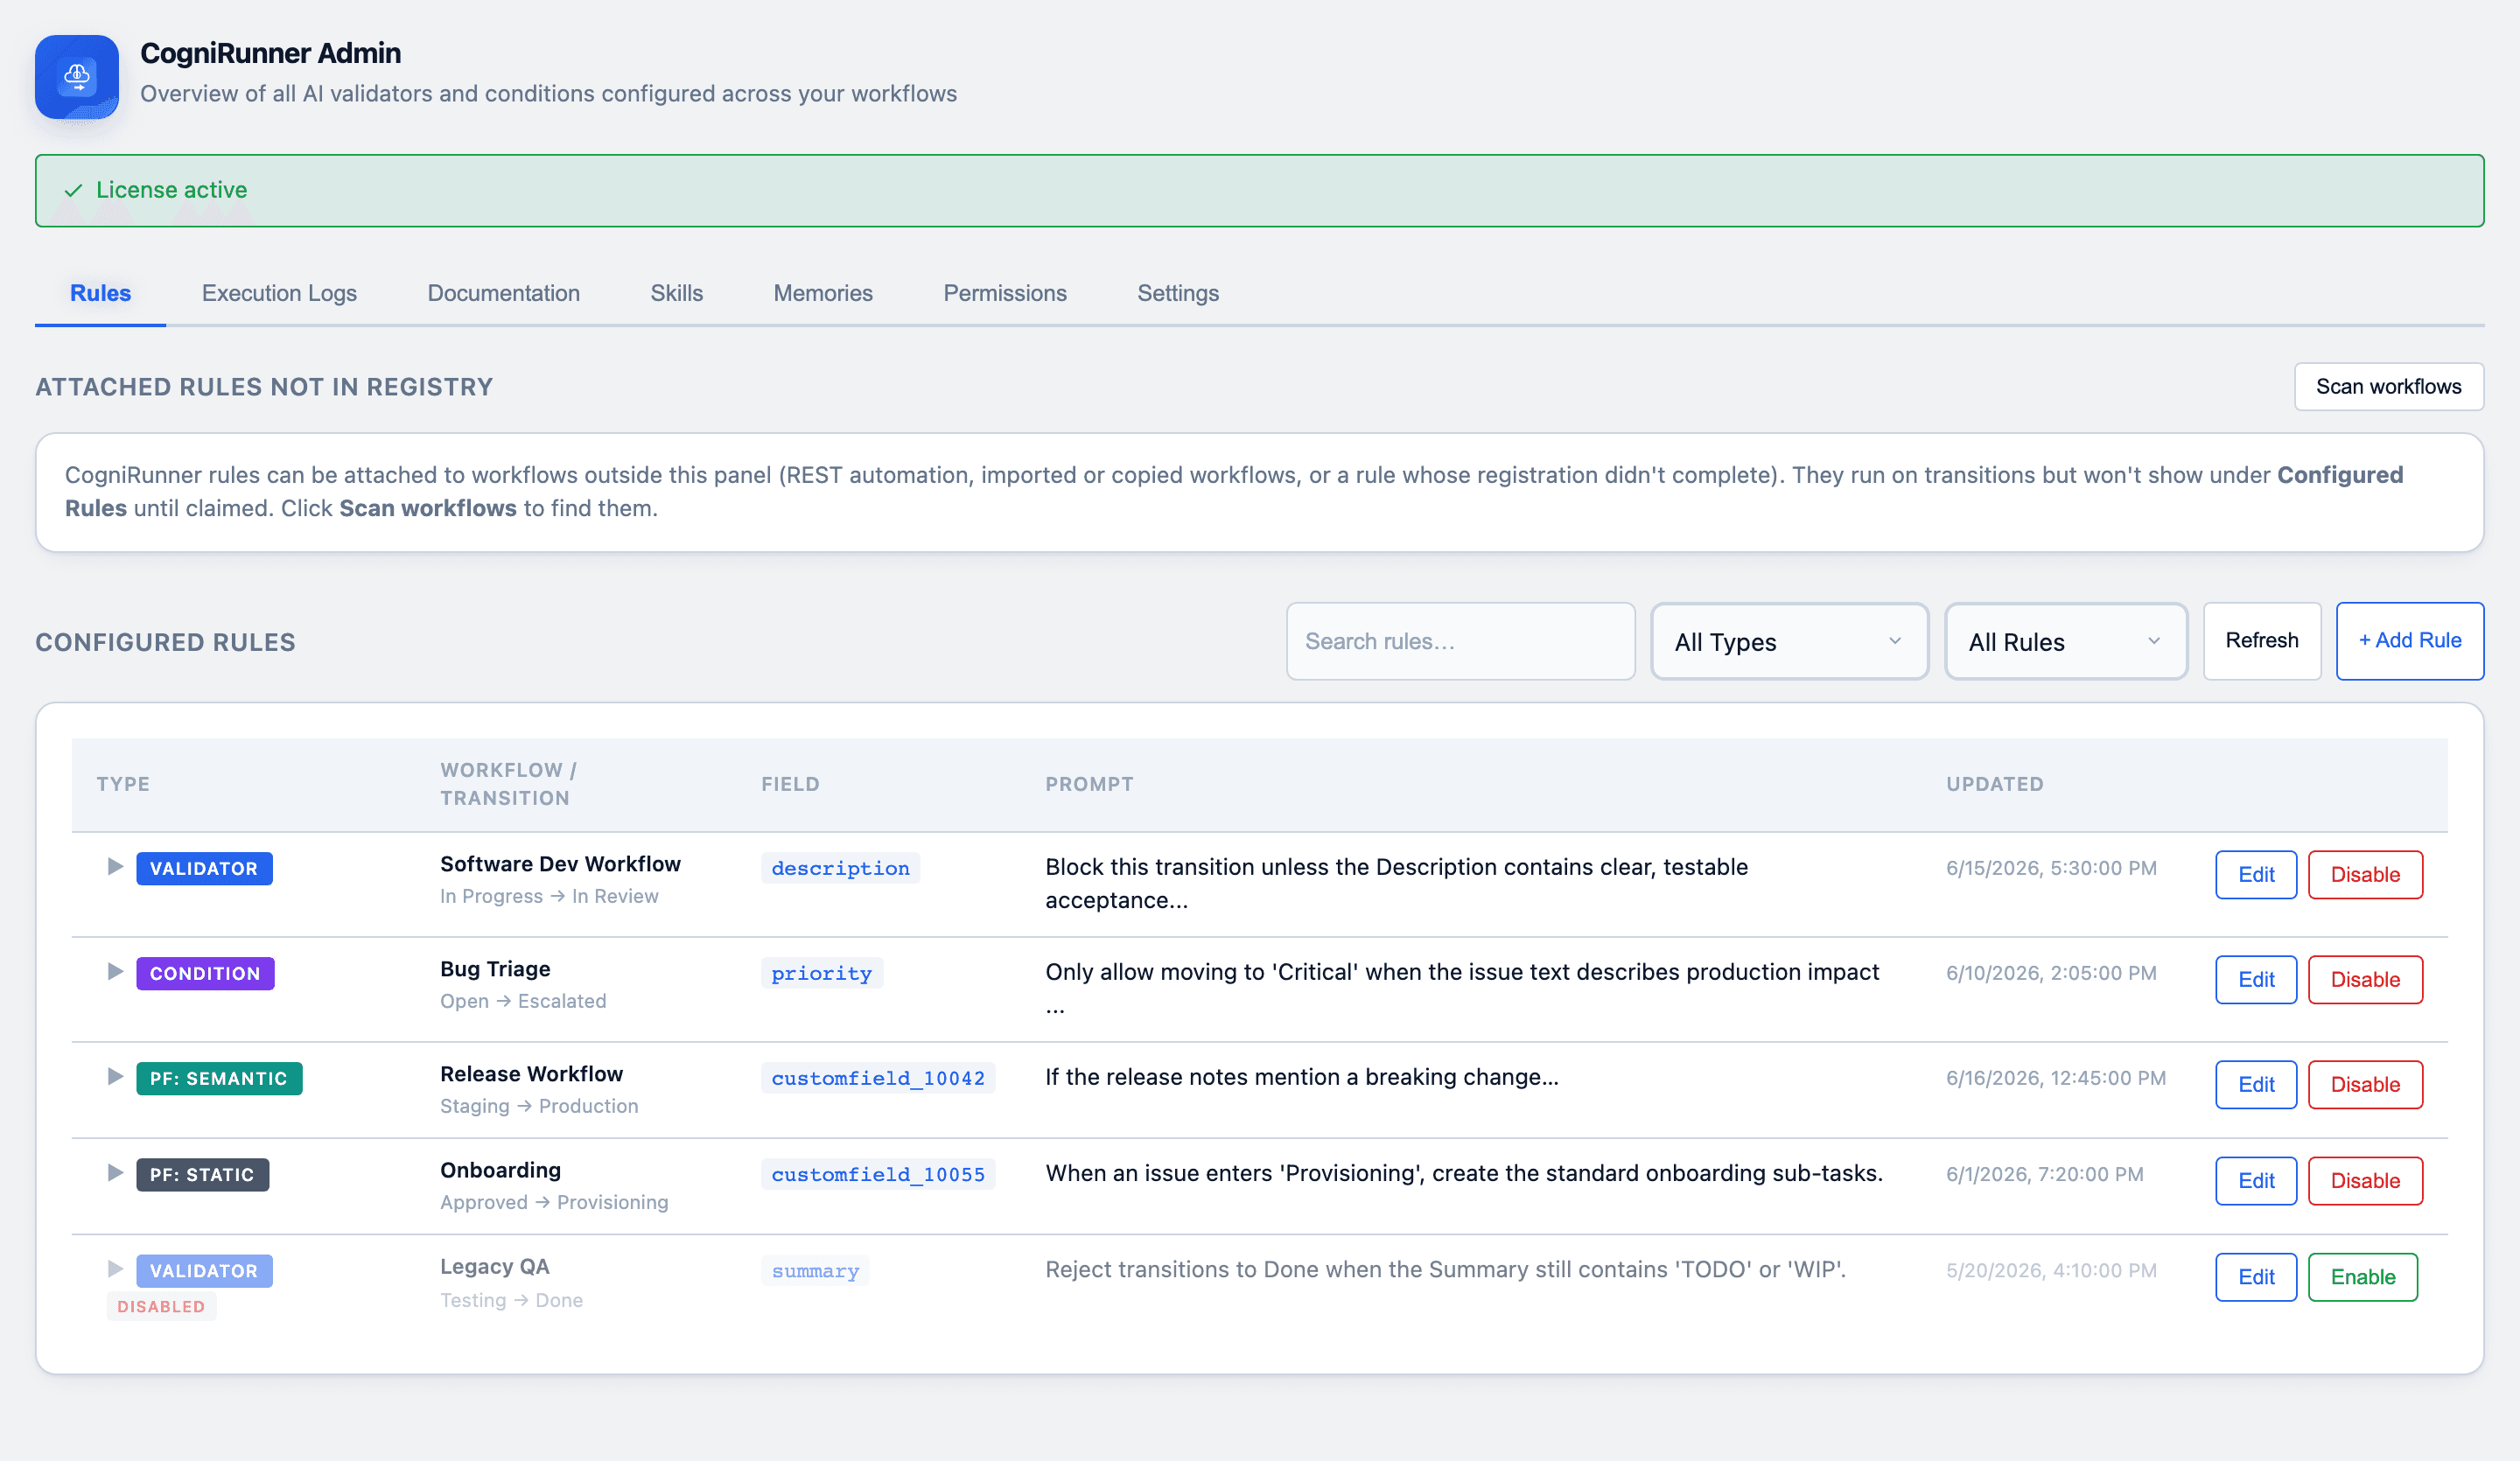
Task: Click the summary field tag
Action: 815,1271
